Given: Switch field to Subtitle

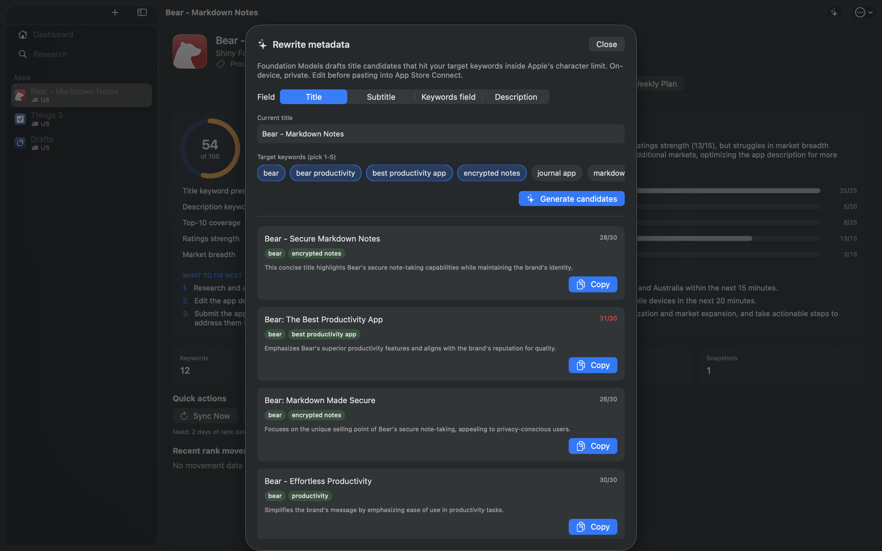Looking at the screenshot, I should [381, 97].
